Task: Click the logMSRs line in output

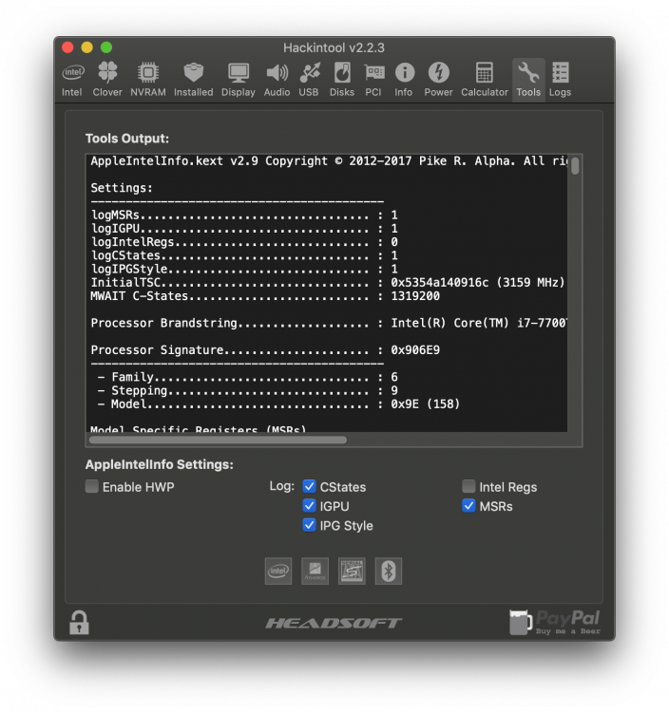Action: pyautogui.click(x=244, y=215)
